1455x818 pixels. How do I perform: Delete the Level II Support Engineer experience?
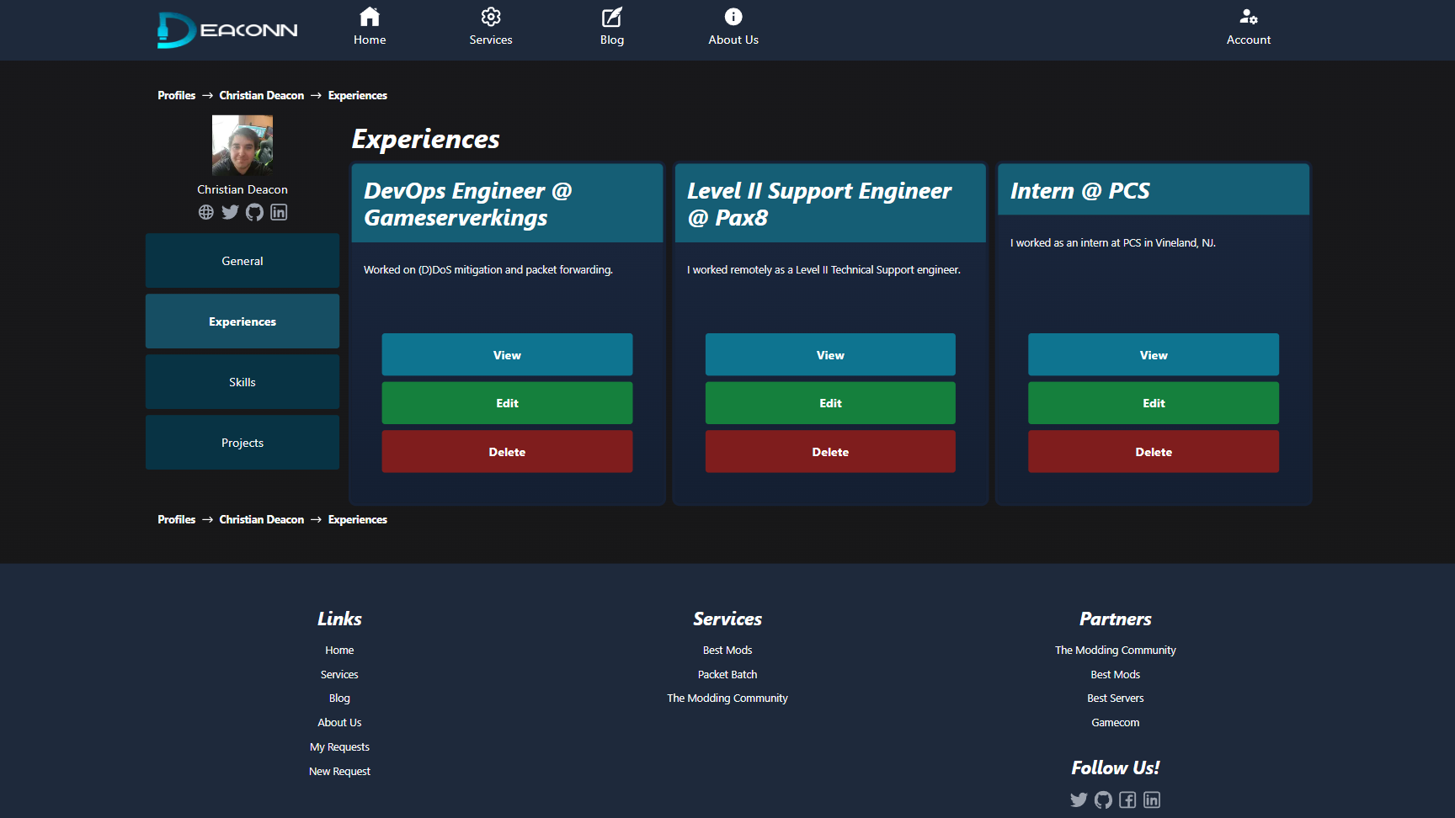pos(830,452)
